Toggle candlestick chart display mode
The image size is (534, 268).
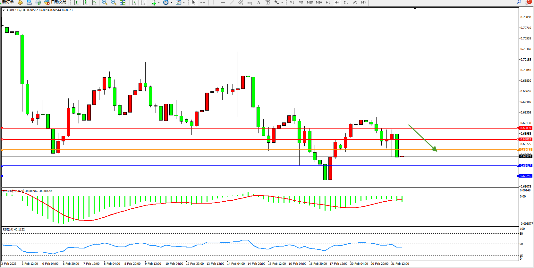point(85,2)
